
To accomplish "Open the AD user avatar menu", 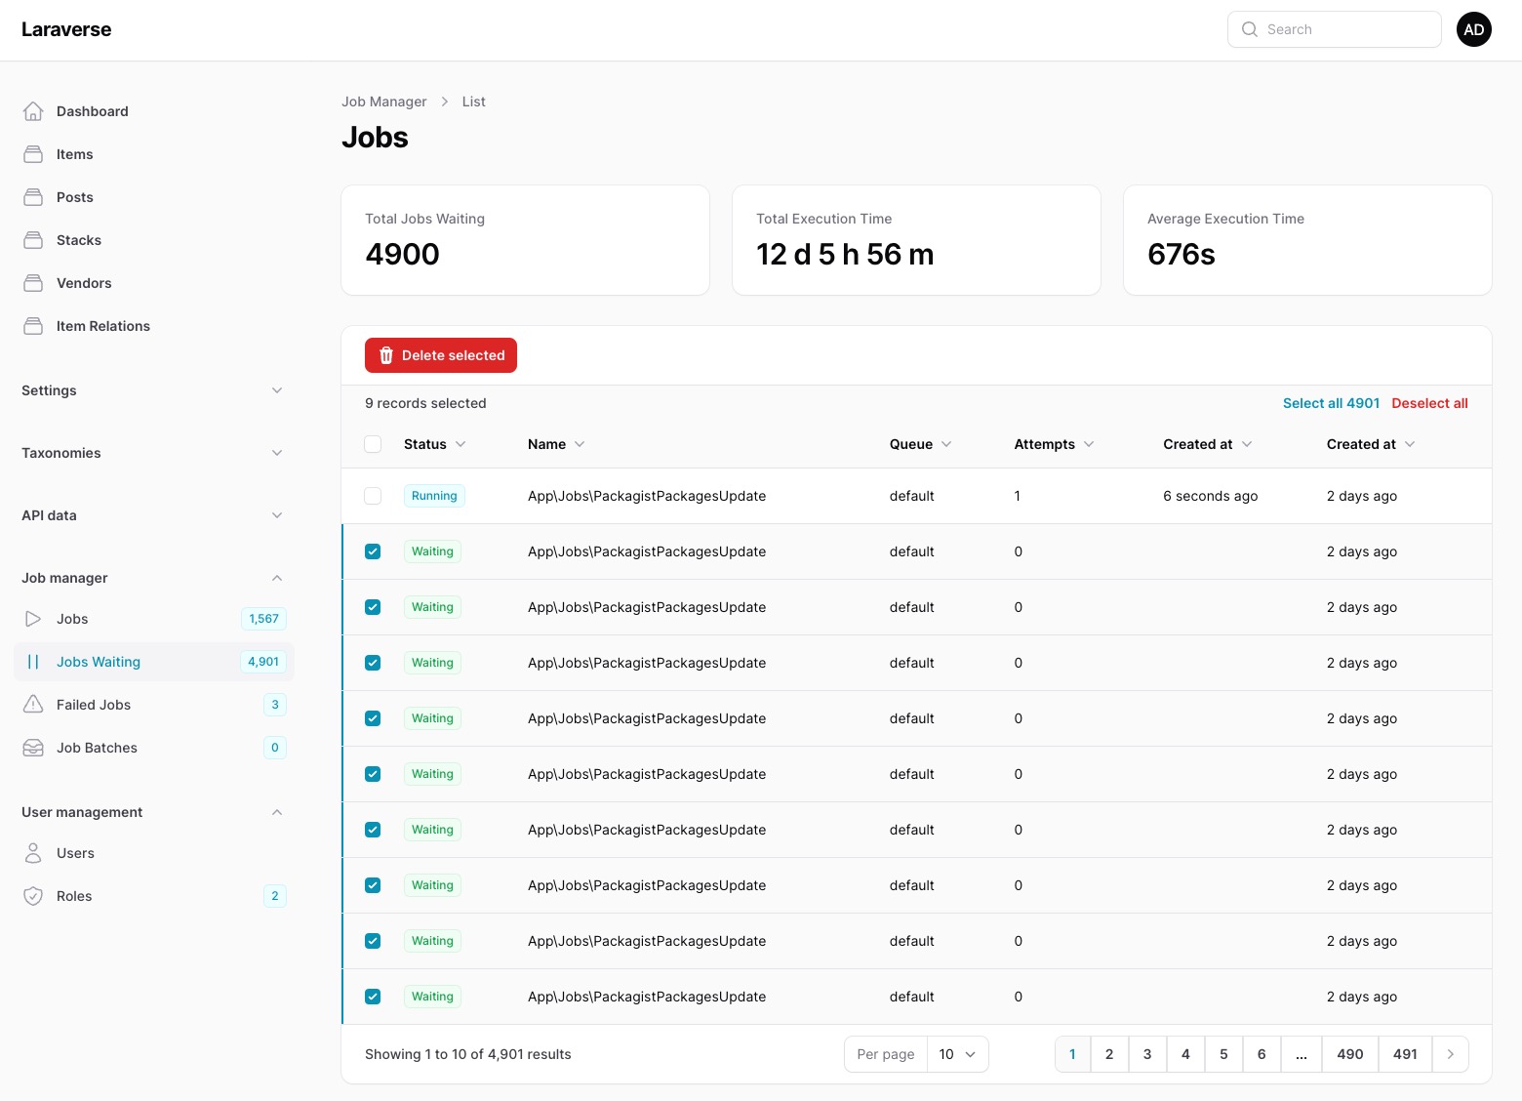I will 1474,29.
